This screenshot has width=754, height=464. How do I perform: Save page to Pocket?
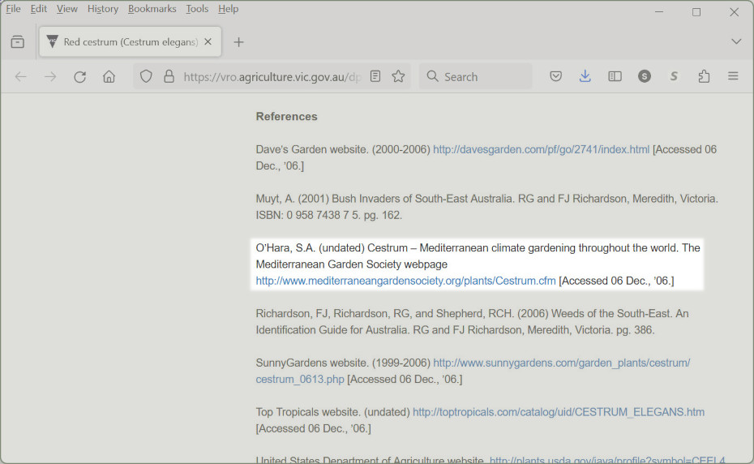pyautogui.click(x=556, y=76)
